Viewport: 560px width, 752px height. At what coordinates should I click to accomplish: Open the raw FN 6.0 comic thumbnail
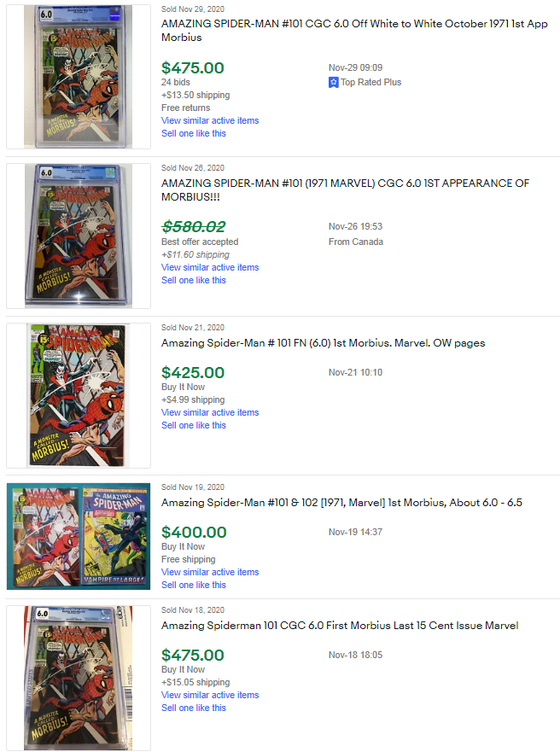point(79,395)
